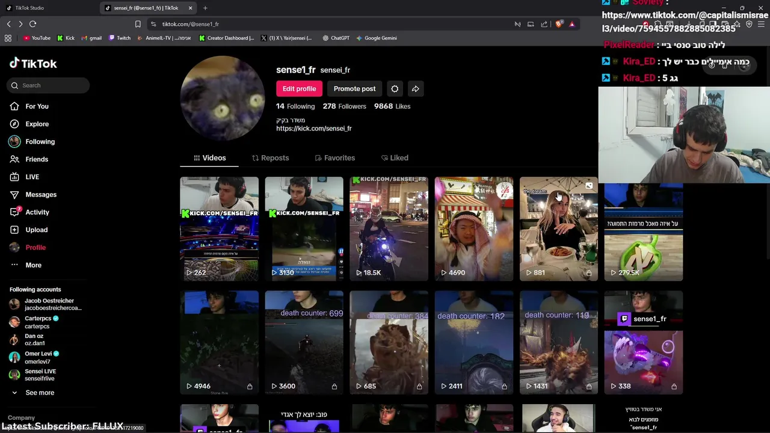Open the Kick bookmark

66,38
